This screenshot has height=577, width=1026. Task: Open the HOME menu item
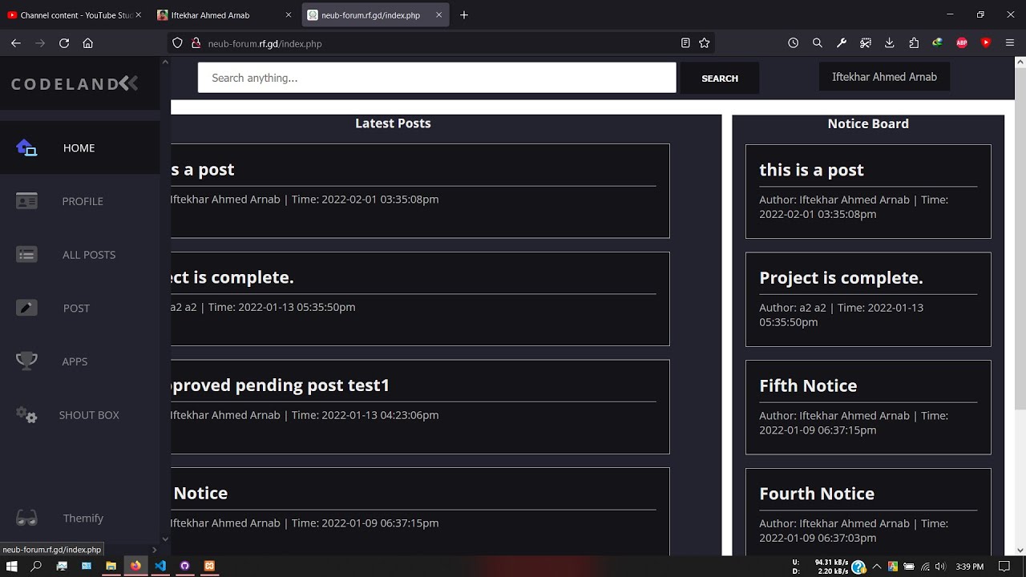(x=79, y=148)
